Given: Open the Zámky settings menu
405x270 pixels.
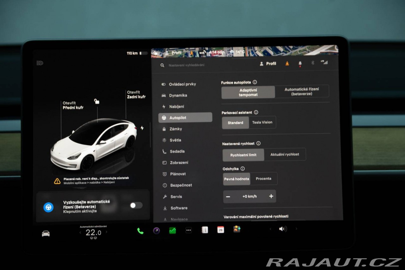Looking at the screenshot, I should tap(176, 129).
